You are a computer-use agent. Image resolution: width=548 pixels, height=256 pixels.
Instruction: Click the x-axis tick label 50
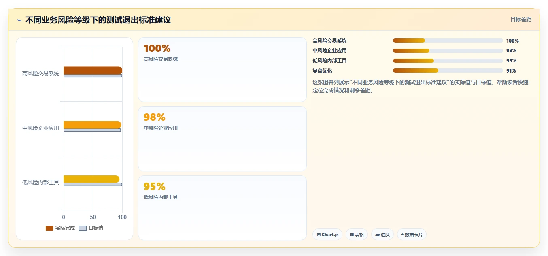click(x=93, y=217)
